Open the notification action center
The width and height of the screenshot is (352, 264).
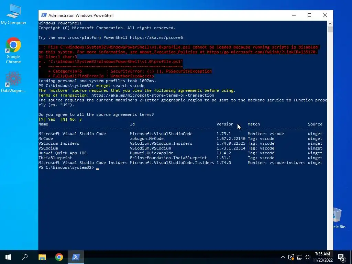click(341, 257)
